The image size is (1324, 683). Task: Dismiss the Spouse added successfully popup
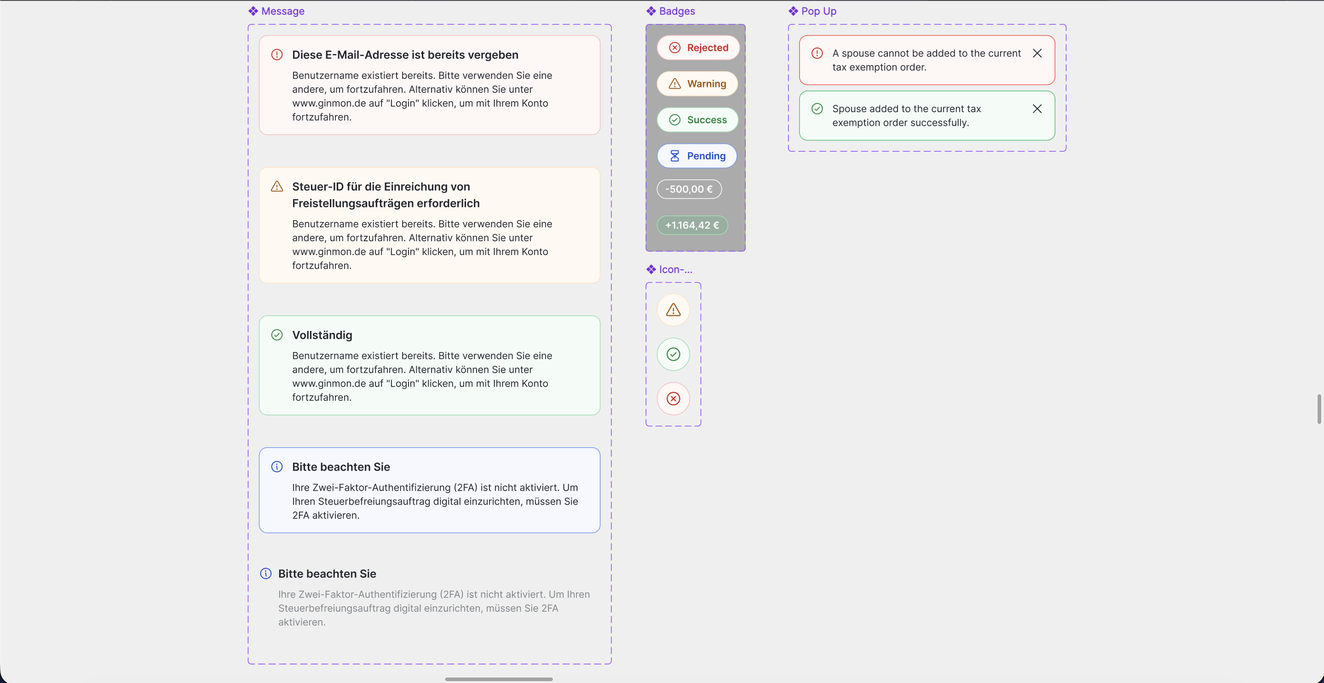(1036, 108)
